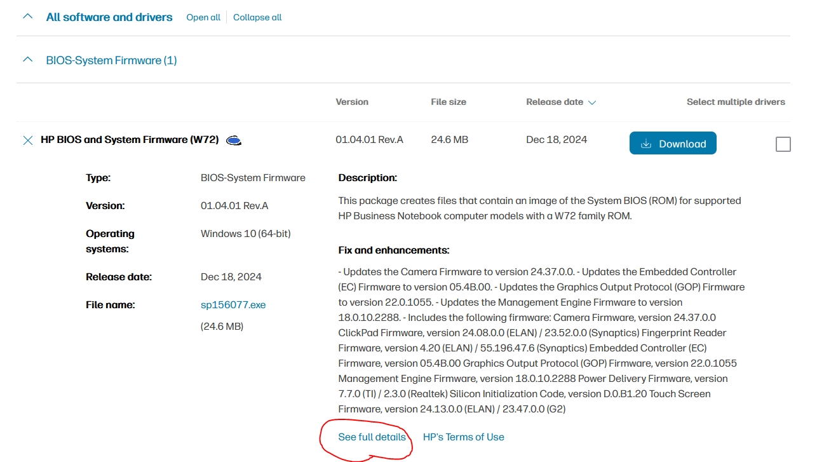This screenshot has width=817, height=462.
Task: Open the sp156077.exe file link
Action: point(233,305)
